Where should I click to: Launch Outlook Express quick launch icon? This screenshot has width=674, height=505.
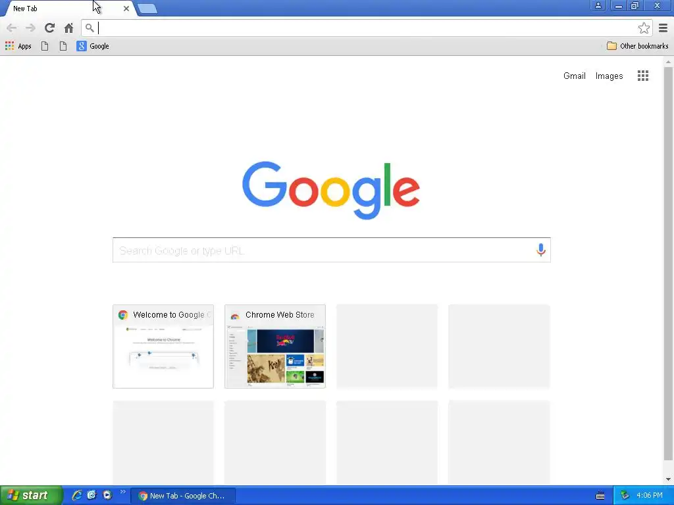[x=91, y=496]
